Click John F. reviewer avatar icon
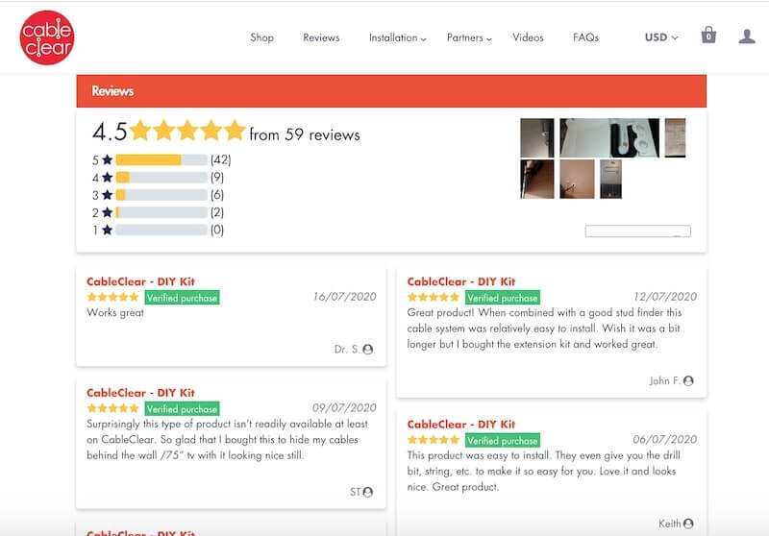This screenshot has height=536, width=769. click(688, 380)
